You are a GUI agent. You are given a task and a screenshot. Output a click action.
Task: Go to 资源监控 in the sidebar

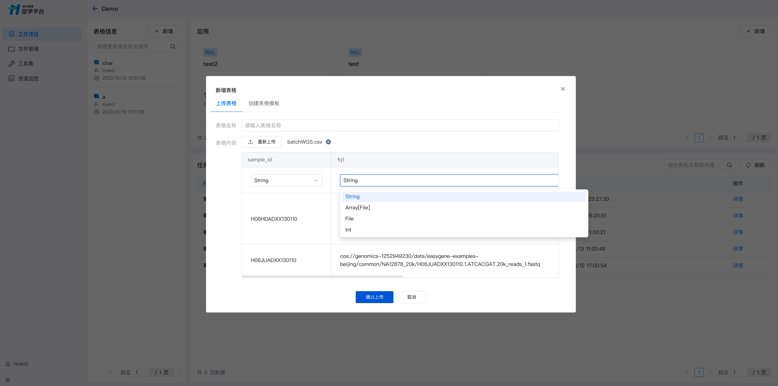coord(28,78)
